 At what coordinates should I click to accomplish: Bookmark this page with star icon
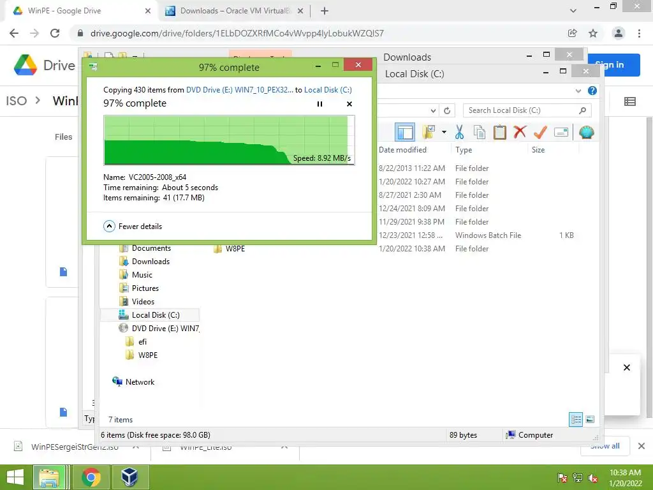coord(593,33)
